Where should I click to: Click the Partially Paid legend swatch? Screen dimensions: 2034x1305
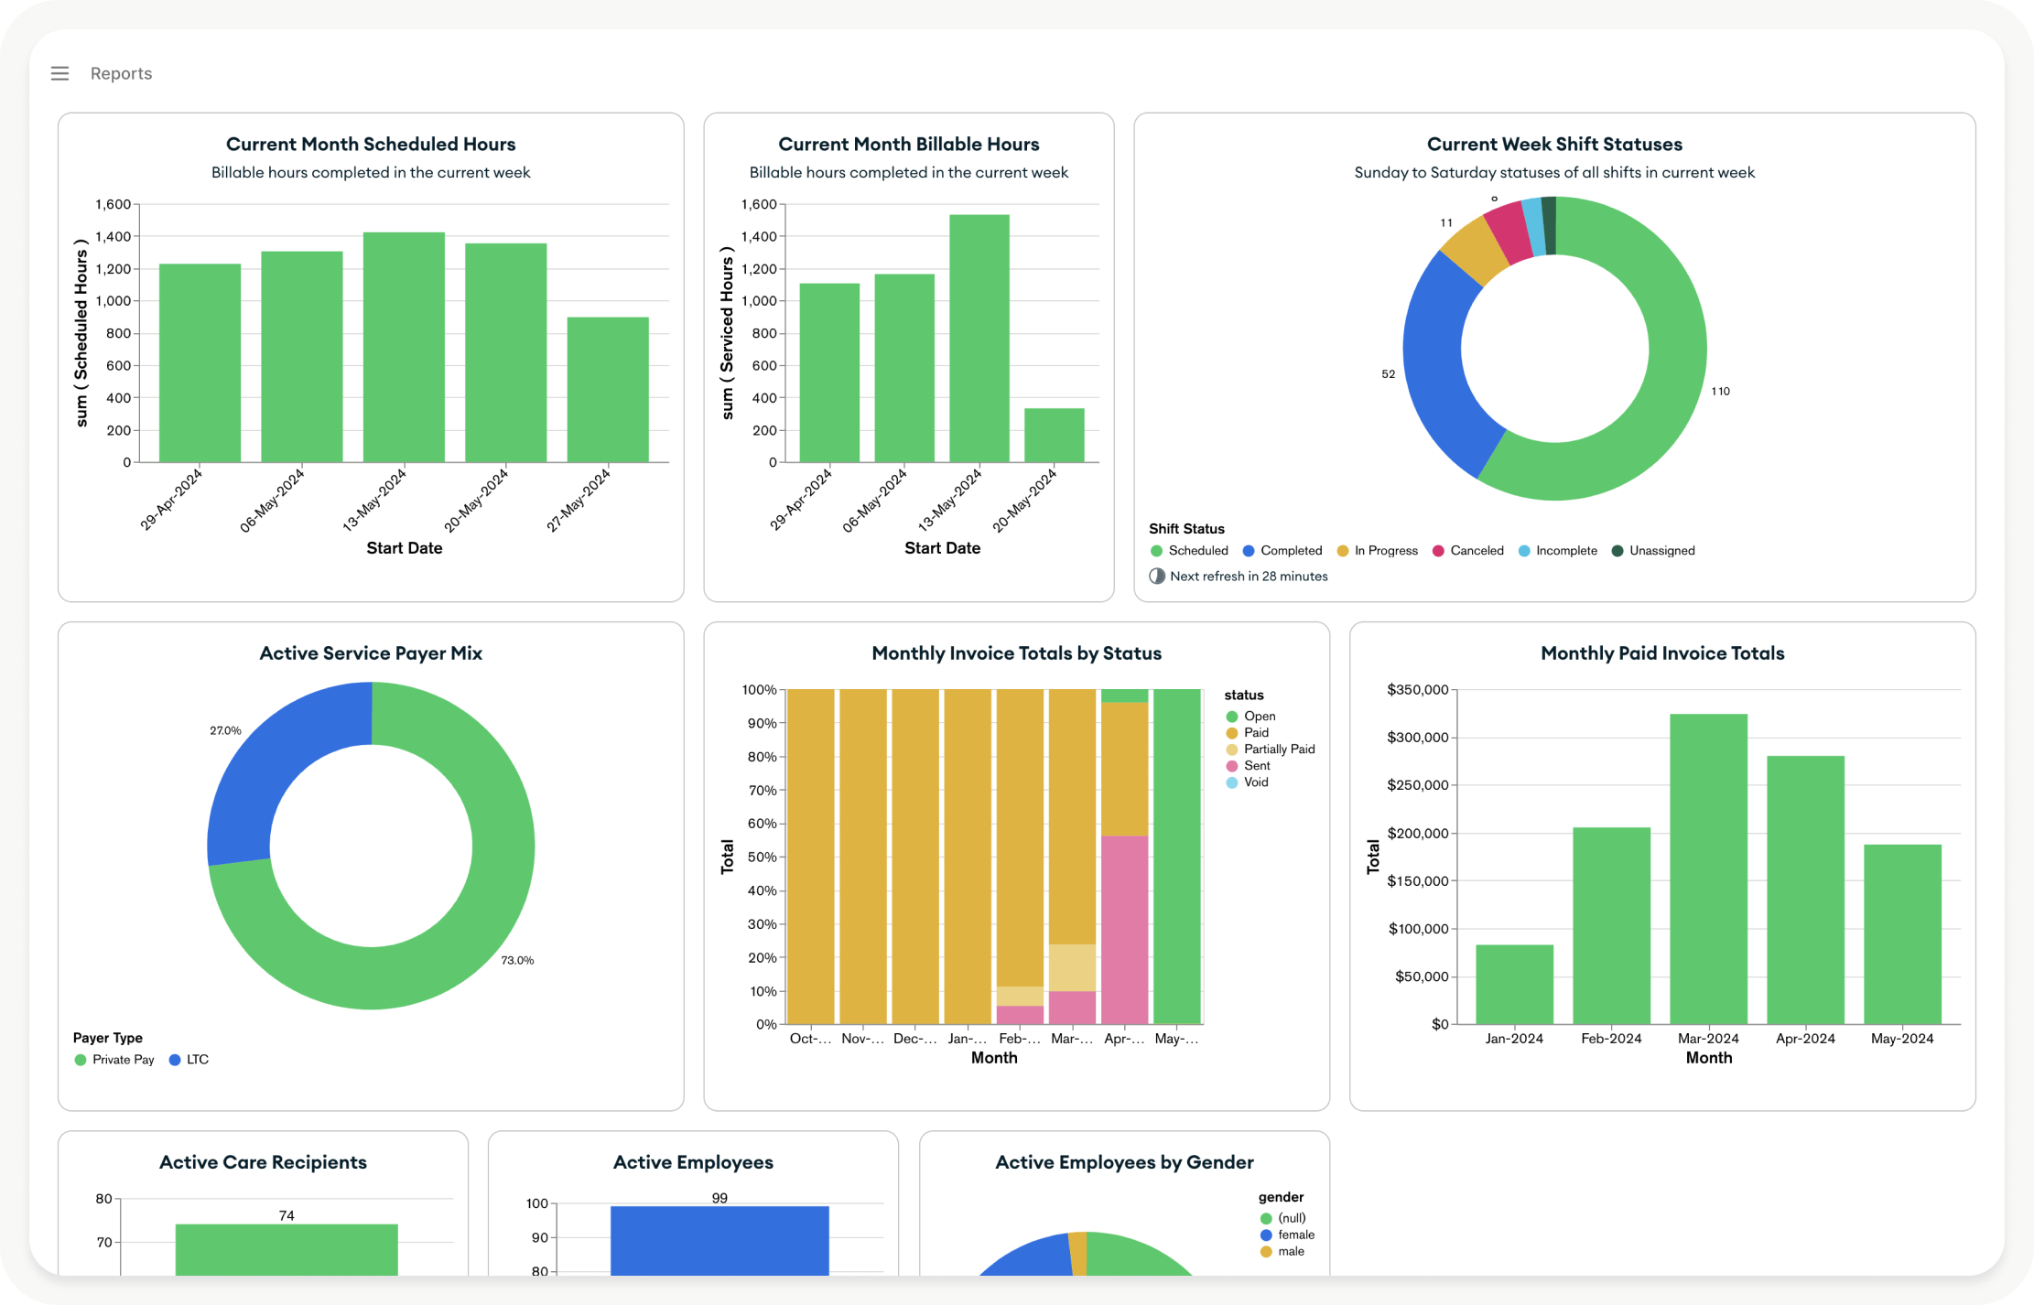click(1232, 750)
